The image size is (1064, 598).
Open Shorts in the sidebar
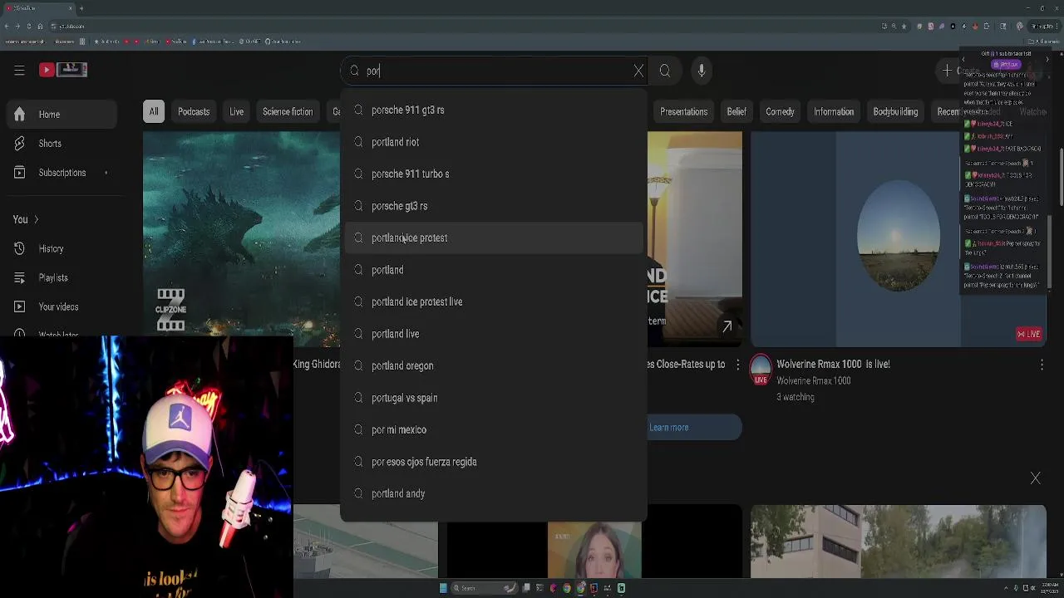[62, 144]
